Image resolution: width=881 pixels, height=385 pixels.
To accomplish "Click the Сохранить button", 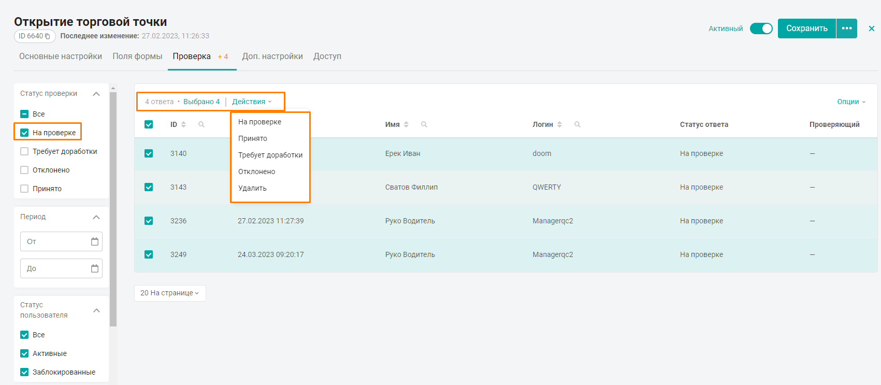I will 807,28.
